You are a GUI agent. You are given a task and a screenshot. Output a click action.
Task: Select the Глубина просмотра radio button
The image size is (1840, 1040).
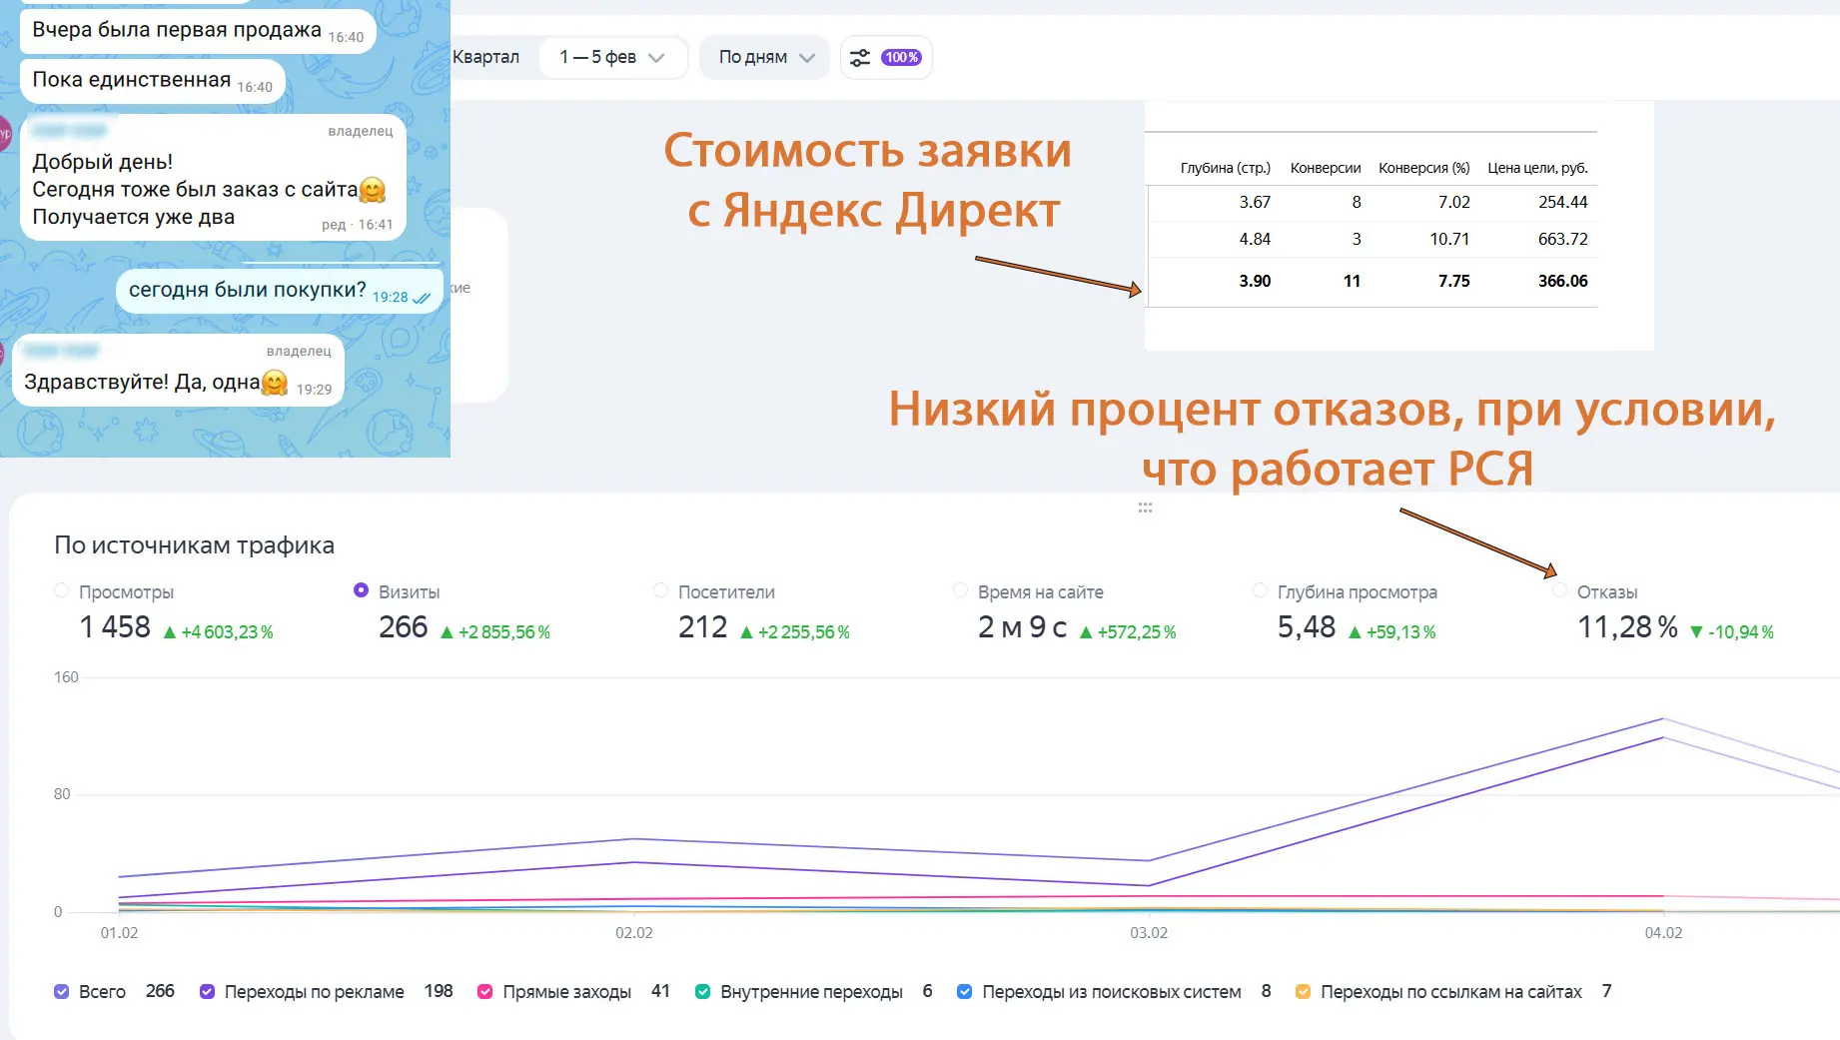[1260, 590]
